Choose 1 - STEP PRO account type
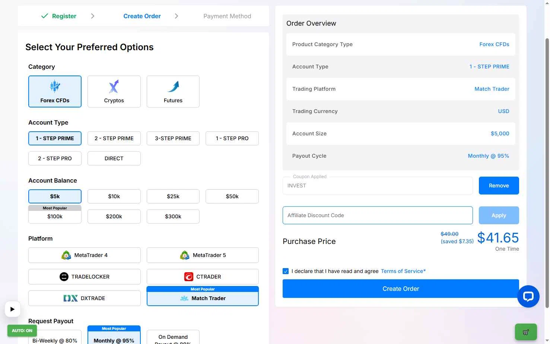 [232, 138]
